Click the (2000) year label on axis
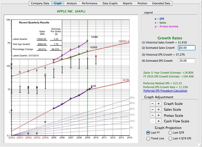This screenshot has width=202, height=147. pyautogui.click(x=12, y=138)
